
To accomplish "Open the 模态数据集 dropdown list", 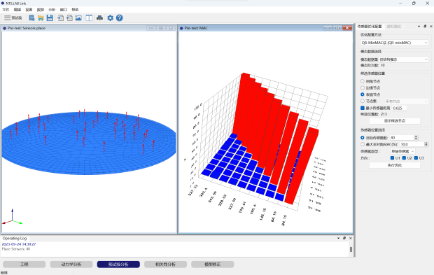I will point(404,59).
